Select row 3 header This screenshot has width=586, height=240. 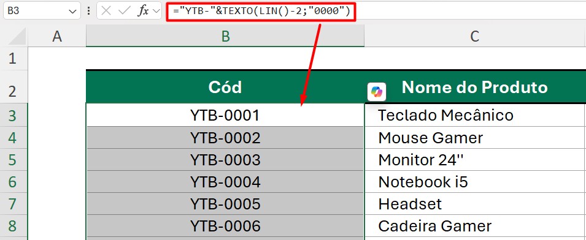click(13, 115)
